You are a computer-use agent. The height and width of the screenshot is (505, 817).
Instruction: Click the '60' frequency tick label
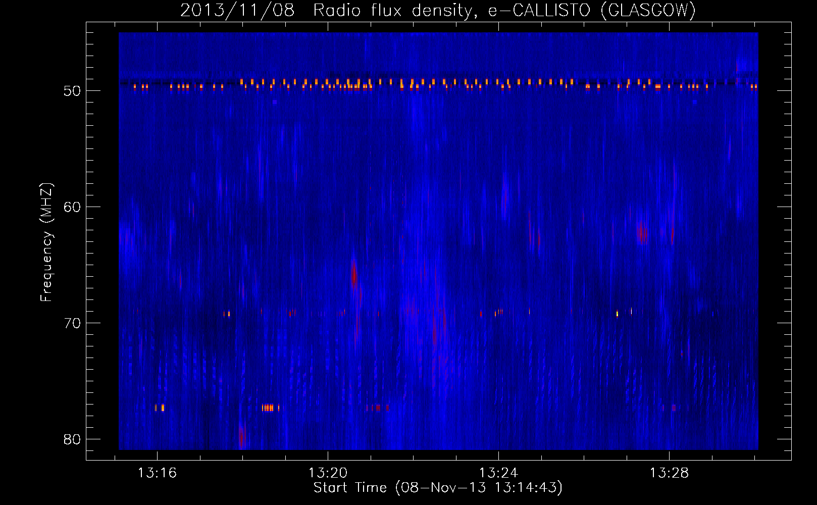point(72,207)
